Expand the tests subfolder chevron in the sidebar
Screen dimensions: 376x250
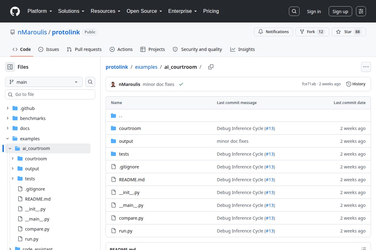point(13,179)
